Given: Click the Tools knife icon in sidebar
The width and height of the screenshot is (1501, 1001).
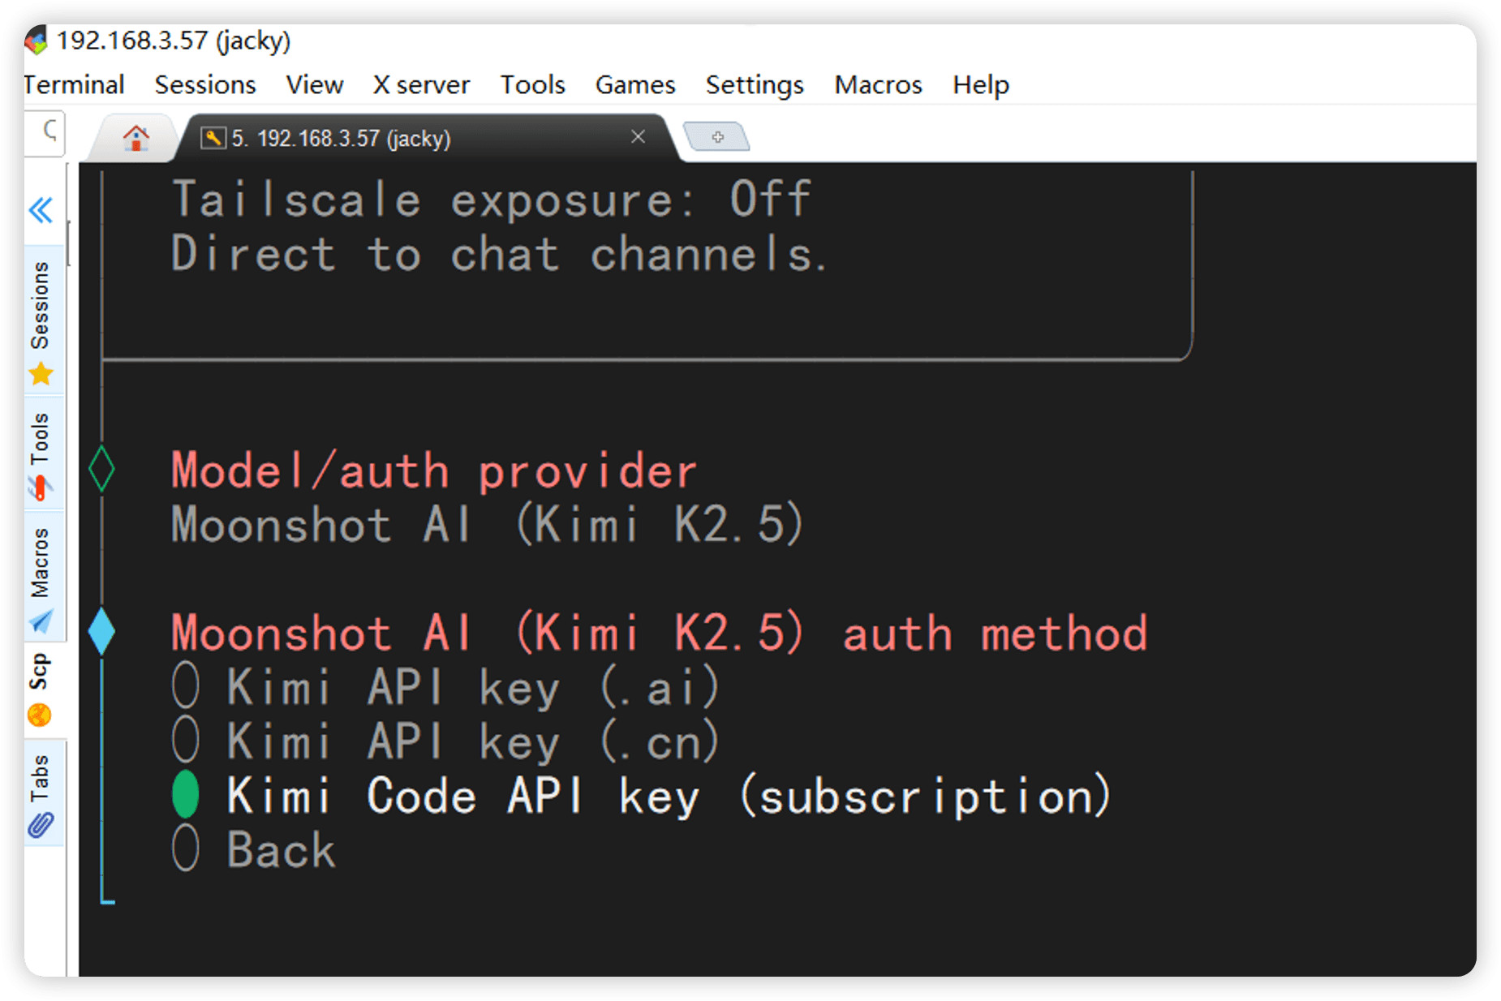Looking at the screenshot, I should click(x=41, y=487).
